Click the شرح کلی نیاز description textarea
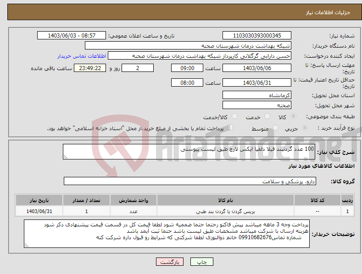This screenshot has width=362, height=274. pyautogui.click(x=189, y=152)
